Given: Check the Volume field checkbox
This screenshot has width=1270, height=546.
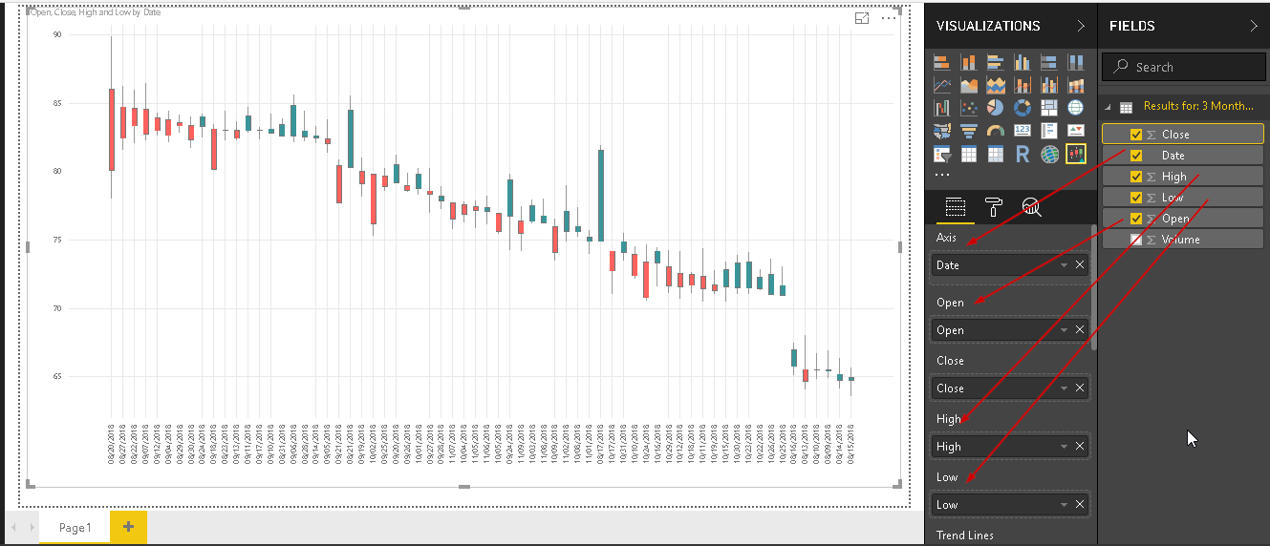Looking at the screenshot, I should (x=1136, y=240).
